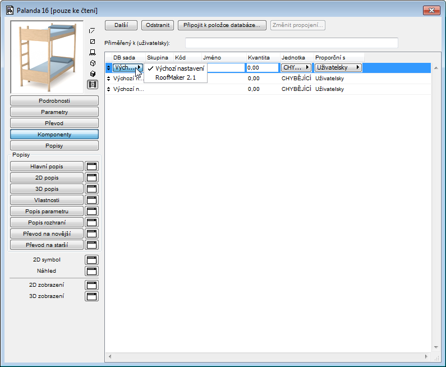This screenshot has height=367, width=446.
Task: Click the vertical scrollbar down arrow
Action: (x=436, y=347)
